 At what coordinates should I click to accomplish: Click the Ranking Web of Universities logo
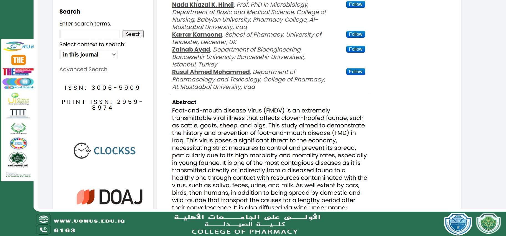point(18,175)
